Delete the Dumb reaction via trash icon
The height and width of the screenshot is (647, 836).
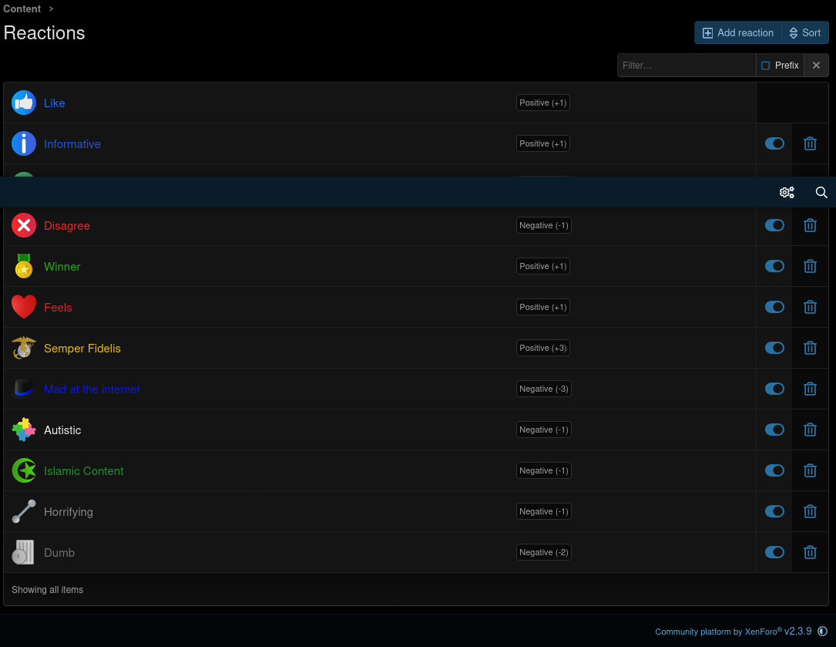[810, 552]
